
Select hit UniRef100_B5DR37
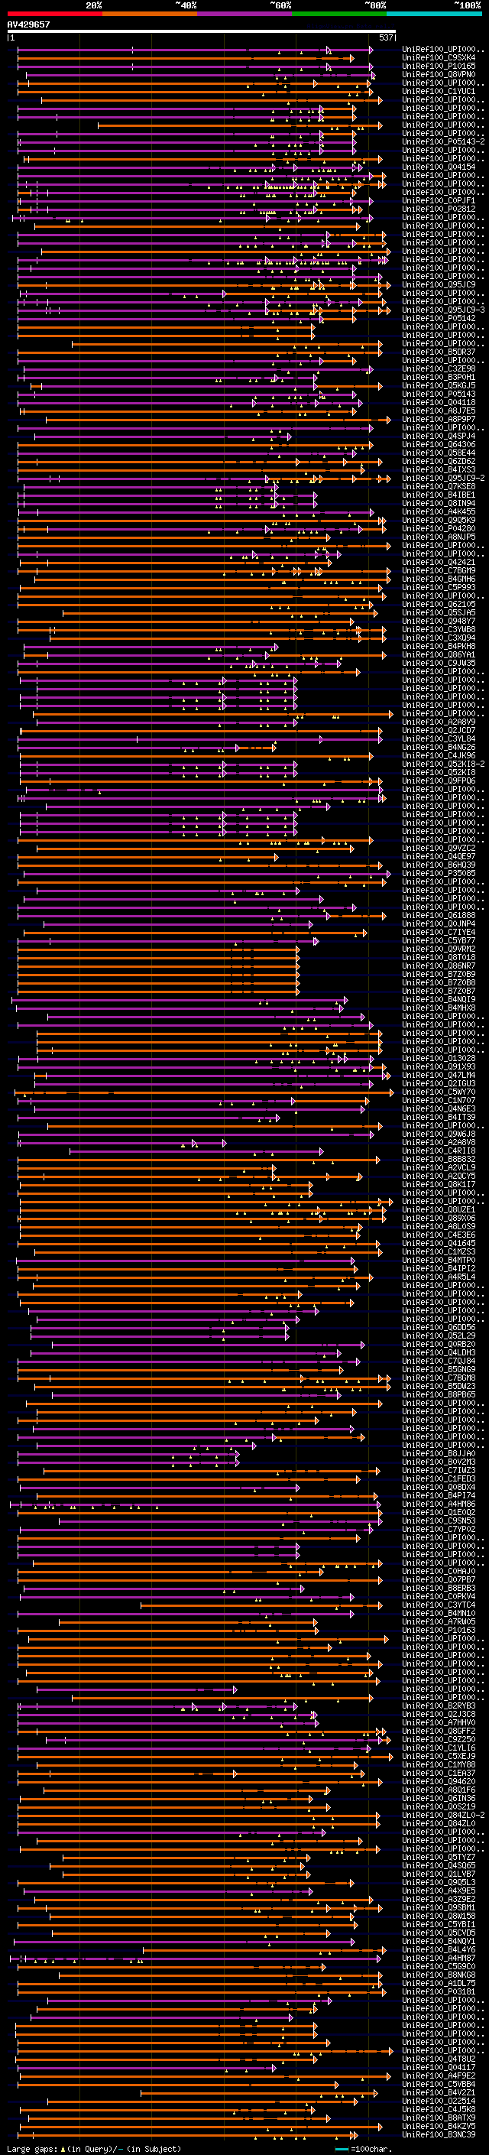pyautogui.click(x=439, y=352)
